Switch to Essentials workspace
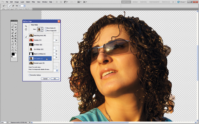199x124 pixels. pyautogui.click(x=126, y=2)
